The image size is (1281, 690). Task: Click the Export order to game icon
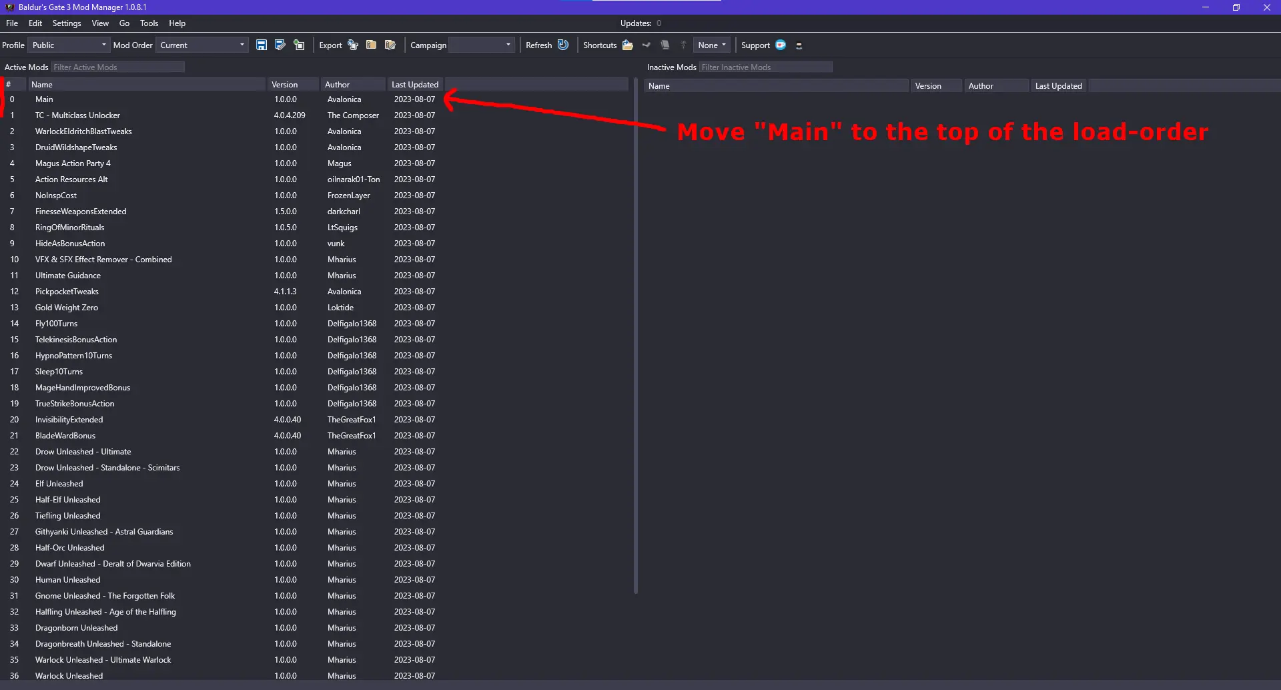point(353,45)
